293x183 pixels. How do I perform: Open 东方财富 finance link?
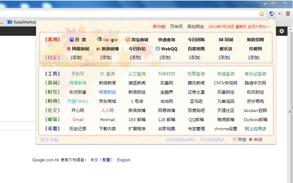point(77,92)
